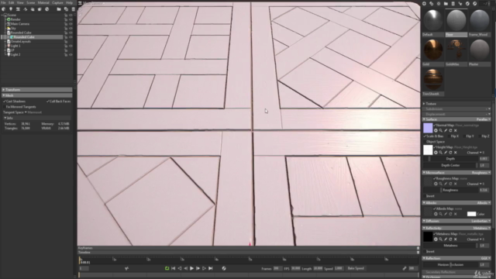Hide the Sky object using its eye icon

tap(71, 28)
